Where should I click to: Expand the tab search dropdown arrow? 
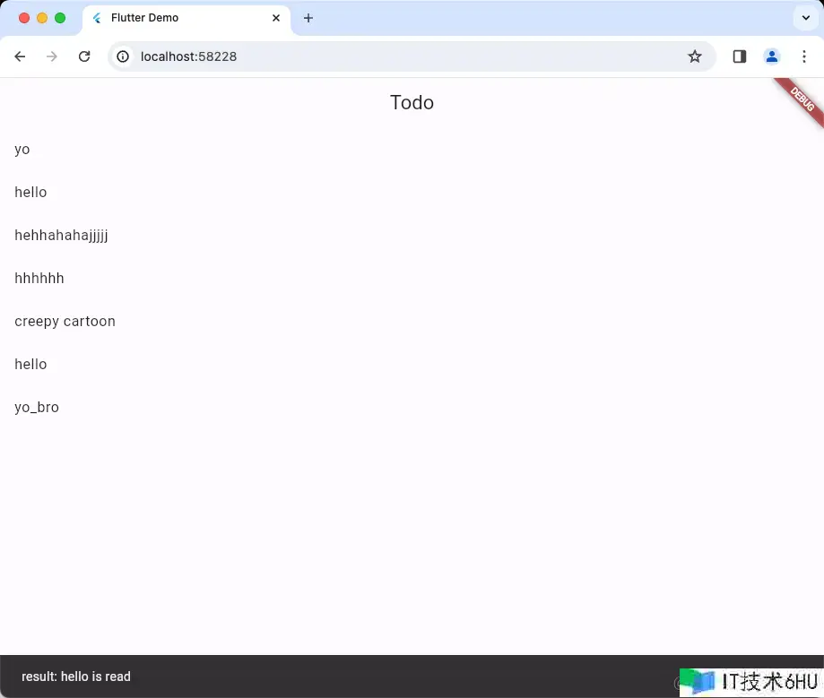[805, 18]
